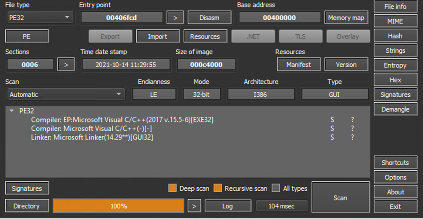The width and height of the screenshot is (423, 219).
Task: Click the S marker on the EP compiler row
Action: click(332, 120)
